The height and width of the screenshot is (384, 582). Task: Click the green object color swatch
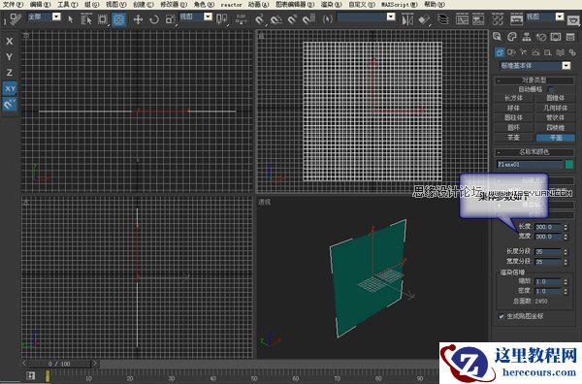pos(569,164)
